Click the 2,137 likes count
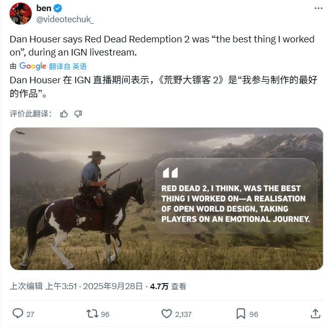The width and height of the screenshot is (331, 327). [183, 314]
